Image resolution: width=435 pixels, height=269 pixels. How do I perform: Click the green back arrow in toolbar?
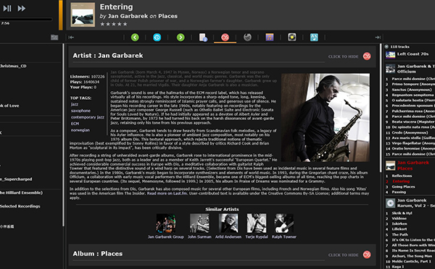[x=135, y=37]
